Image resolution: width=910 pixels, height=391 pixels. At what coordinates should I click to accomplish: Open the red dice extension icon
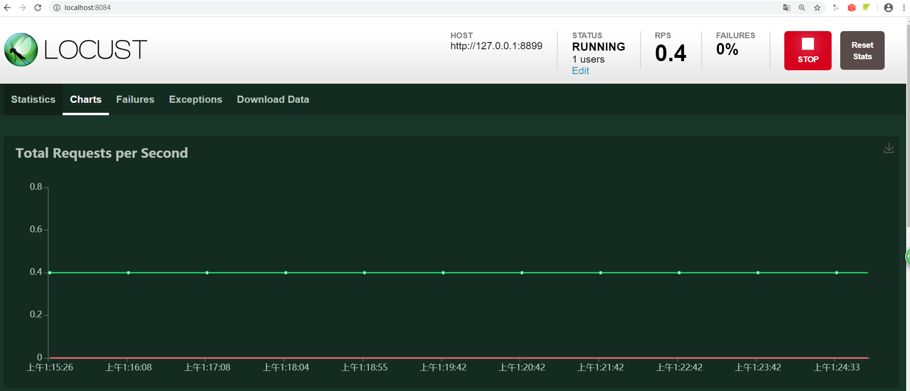851,8
